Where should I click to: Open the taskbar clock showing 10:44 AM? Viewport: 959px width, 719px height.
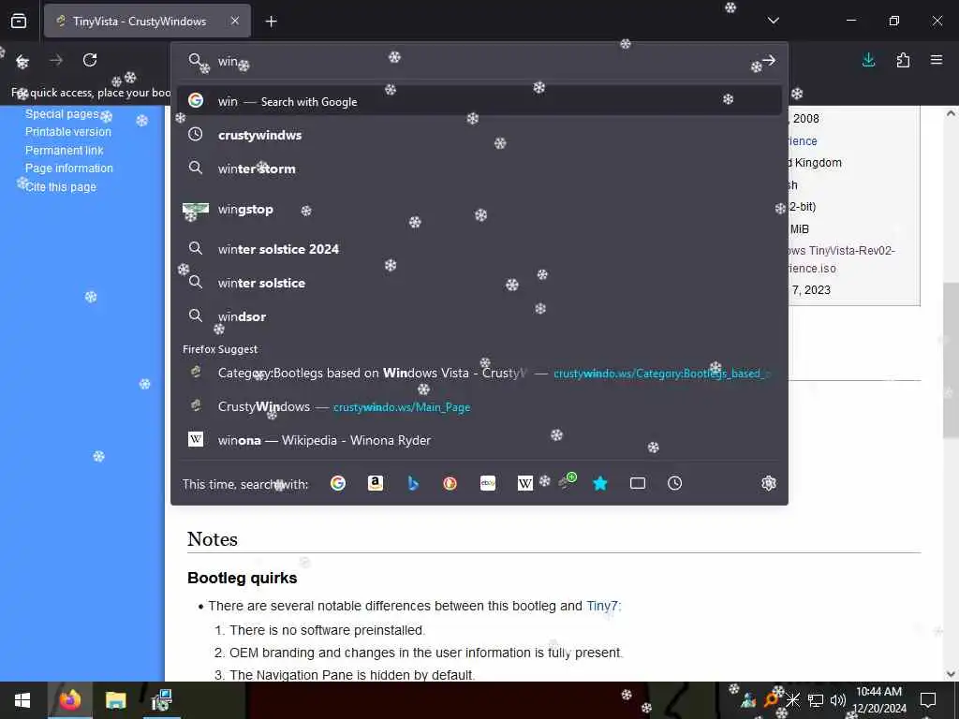click(878, 700)
